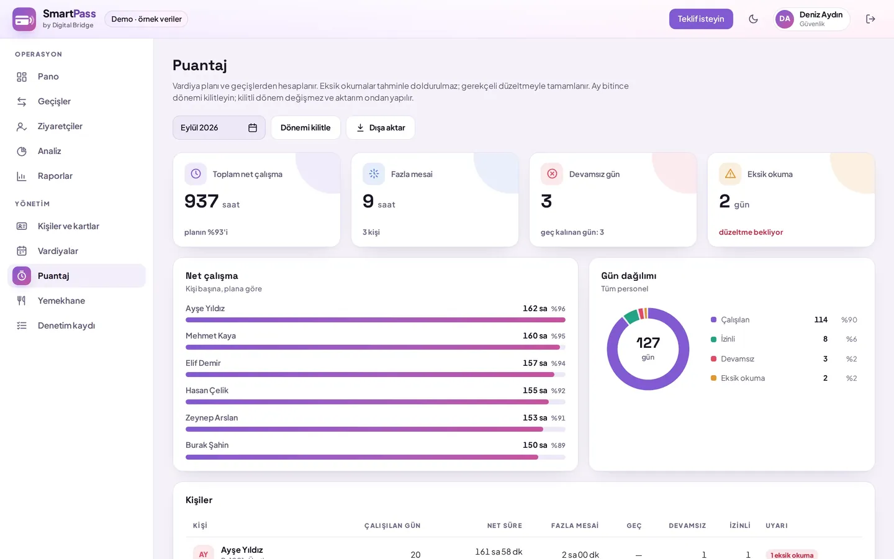The height and width of the screenshot is (559, 894).
Task: Click the DA user avatar
Action: pos(785,19)
